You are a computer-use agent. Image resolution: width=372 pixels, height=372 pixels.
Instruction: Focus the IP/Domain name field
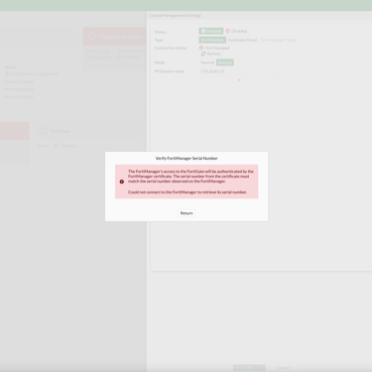[239, 71]
